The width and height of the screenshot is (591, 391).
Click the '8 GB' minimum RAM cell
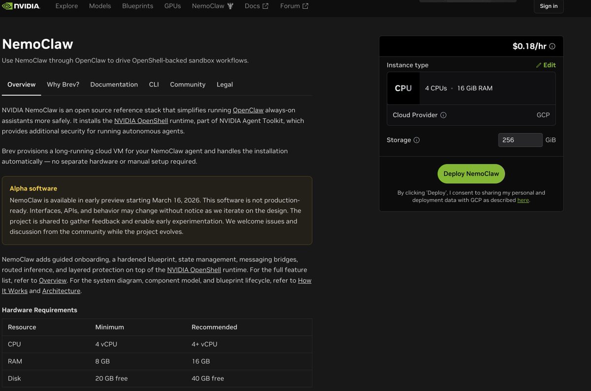point(102,361)
